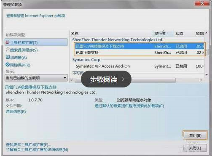Sort by the 状态 column header

pyautogui.click(x=184, y=34)
